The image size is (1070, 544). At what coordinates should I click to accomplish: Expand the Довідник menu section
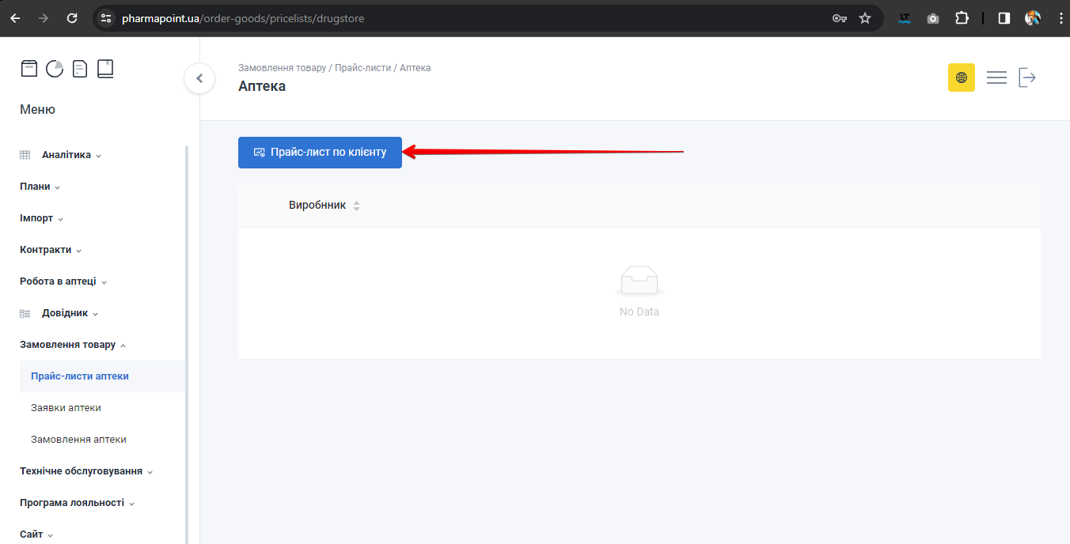65,313
